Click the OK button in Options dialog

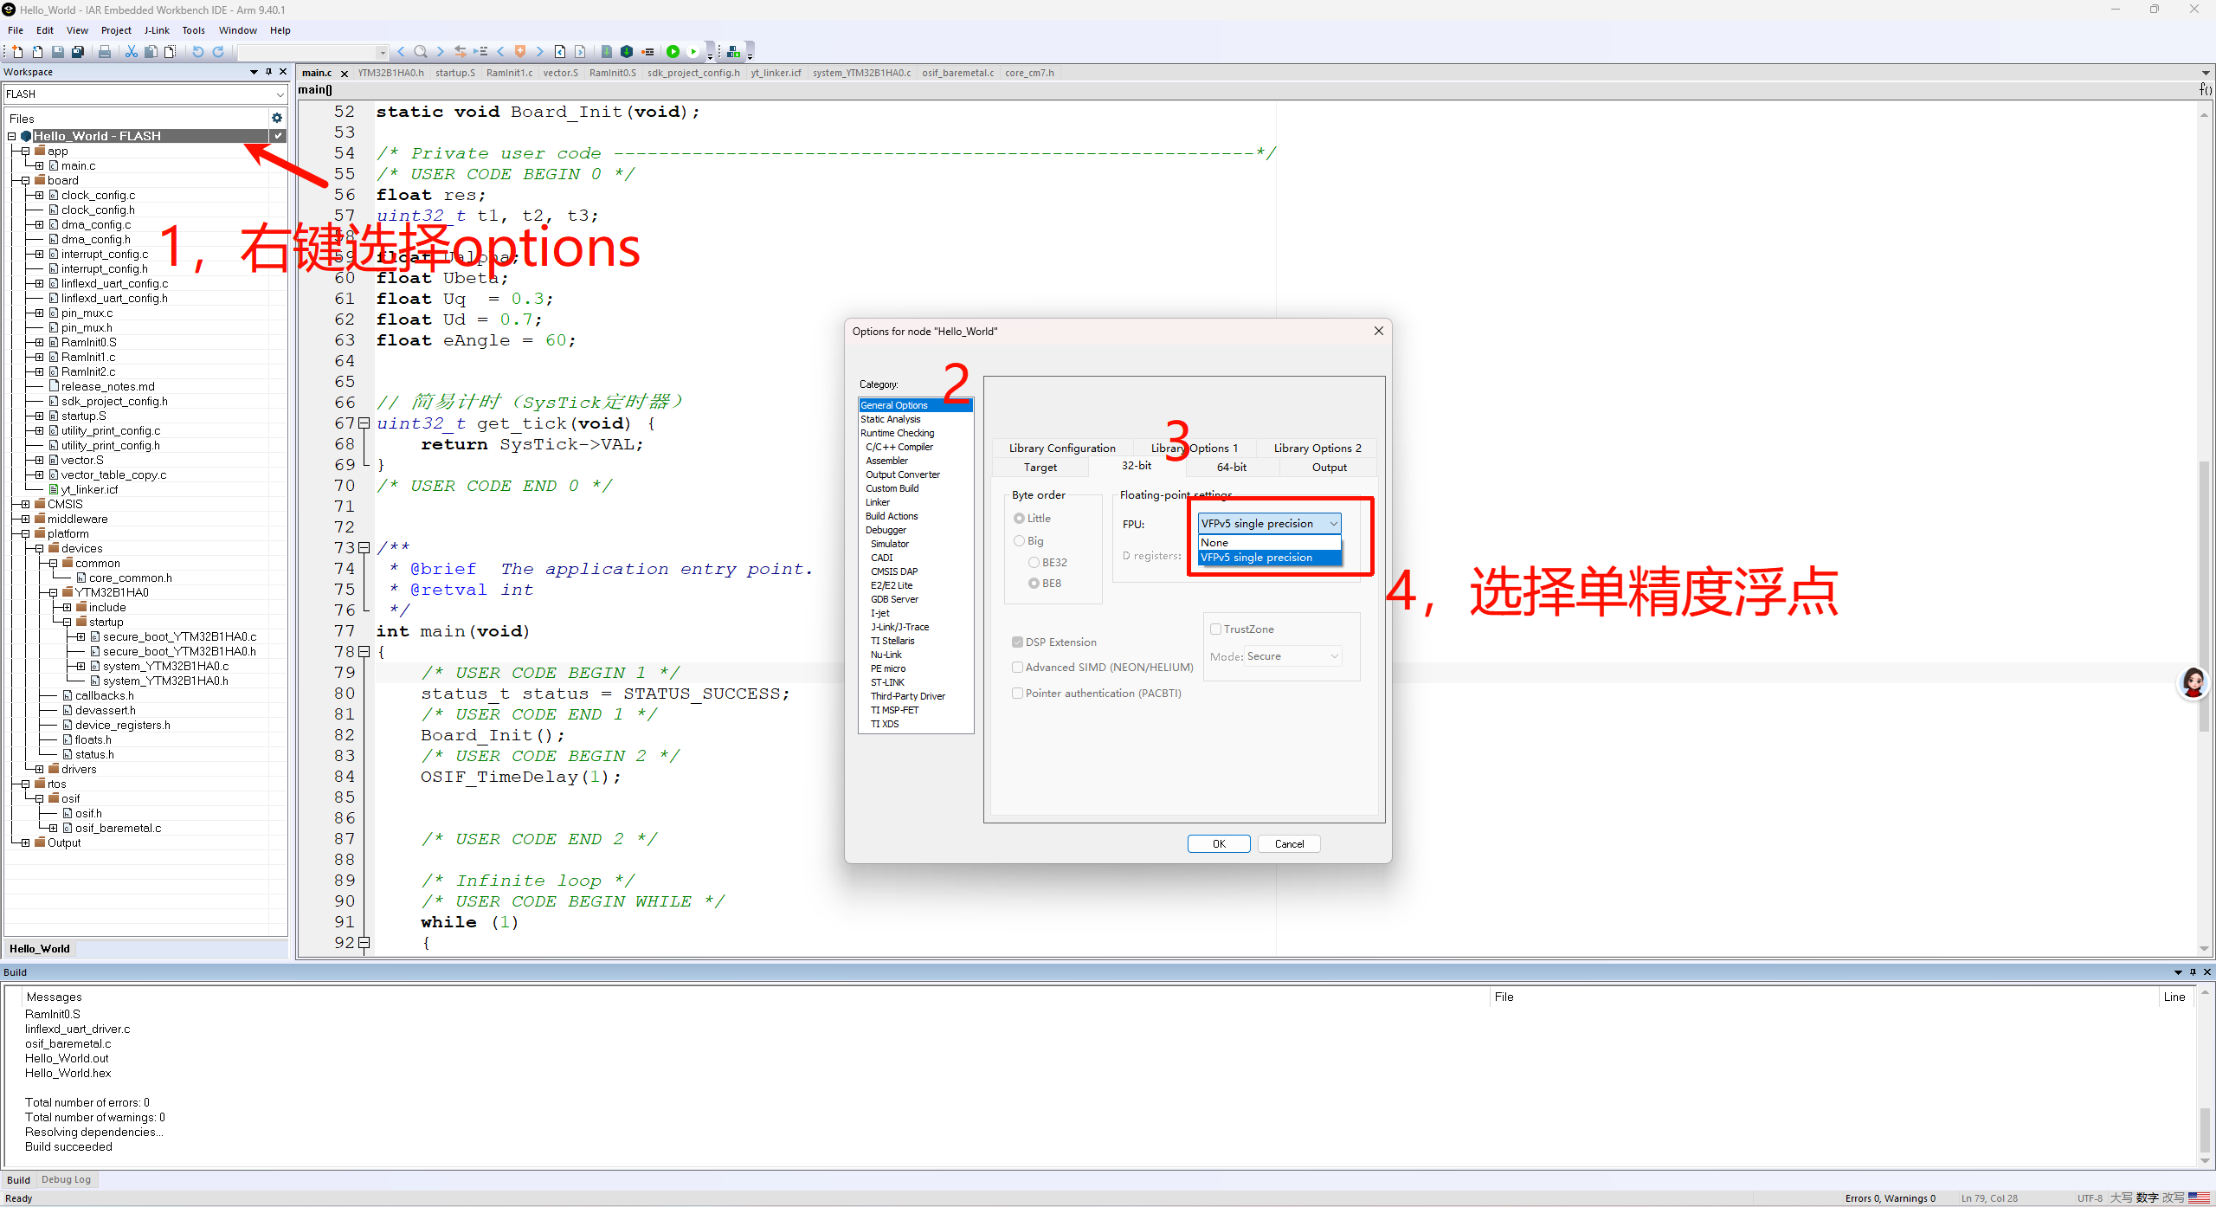click(x=1218, y=844)
